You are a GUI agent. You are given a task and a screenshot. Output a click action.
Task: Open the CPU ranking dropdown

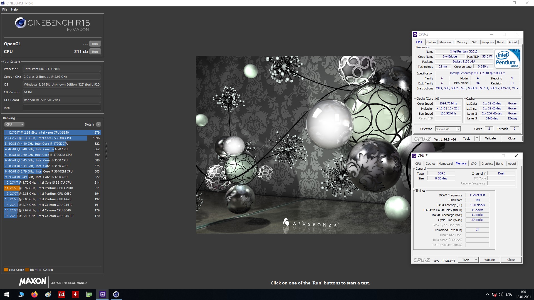[14, 124]
